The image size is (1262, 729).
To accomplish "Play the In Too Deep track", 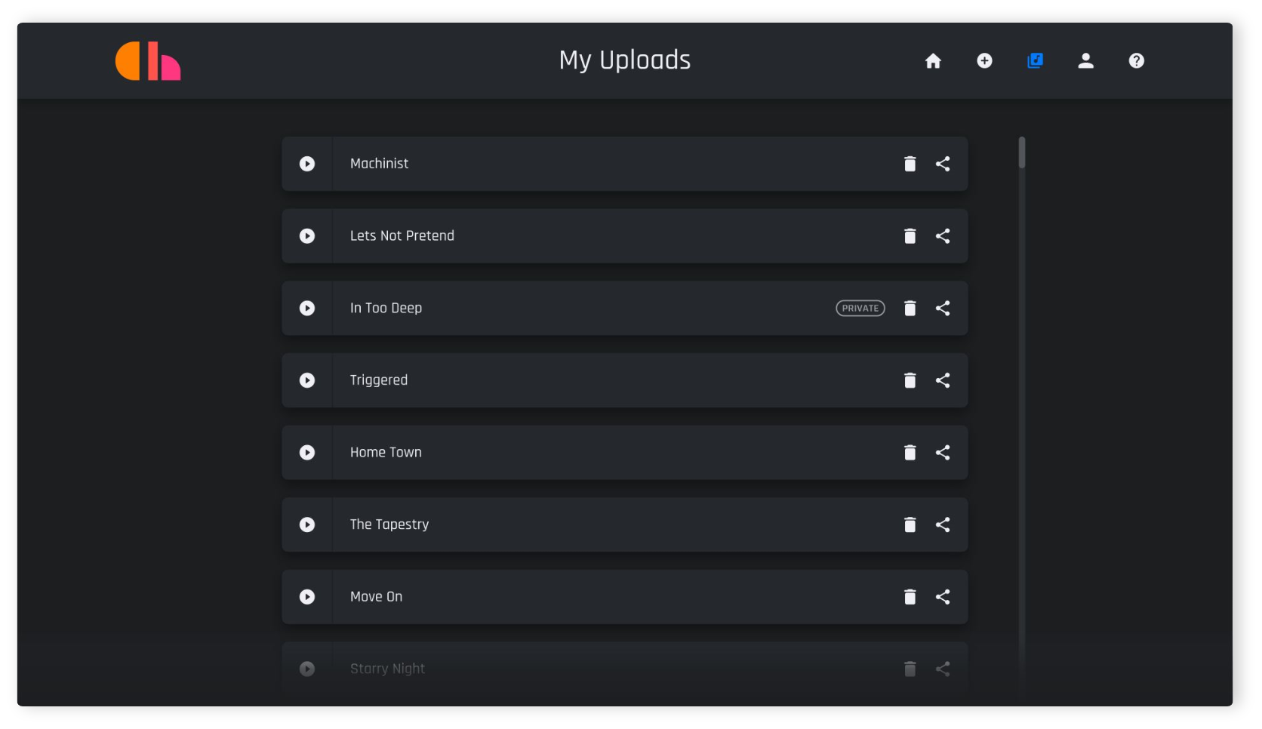I will point(307,308).
